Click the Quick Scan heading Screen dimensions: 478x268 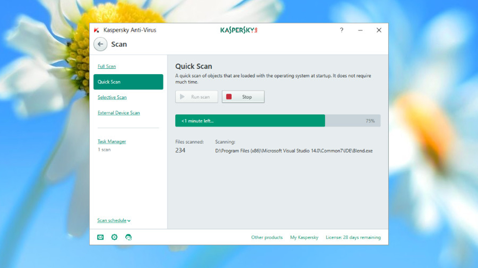point(194,66)
